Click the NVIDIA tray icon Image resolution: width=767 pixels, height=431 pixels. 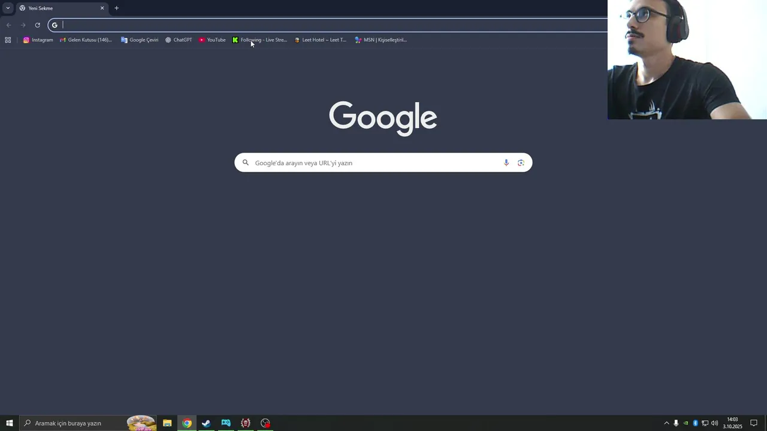686,423
